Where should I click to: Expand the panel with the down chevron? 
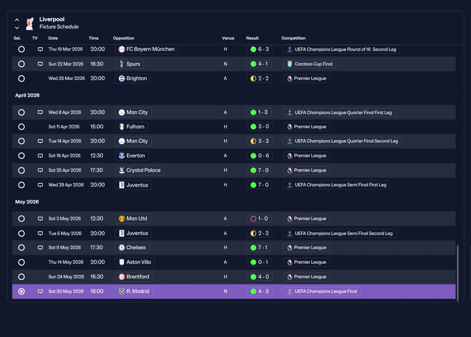pos(17,28)
